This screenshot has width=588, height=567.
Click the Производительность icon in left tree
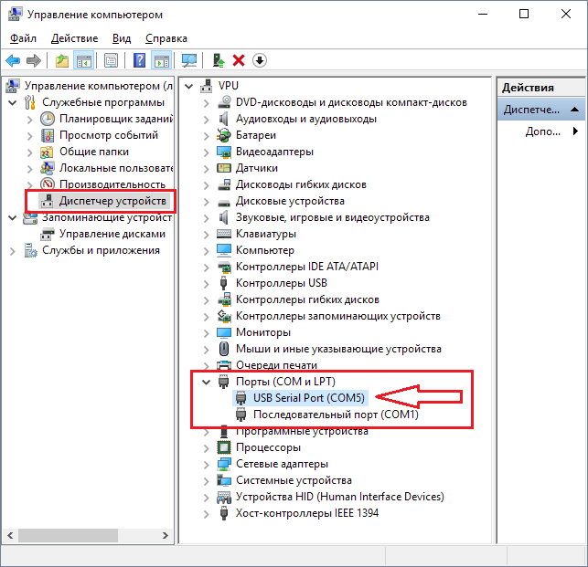[x=48, y=184]
